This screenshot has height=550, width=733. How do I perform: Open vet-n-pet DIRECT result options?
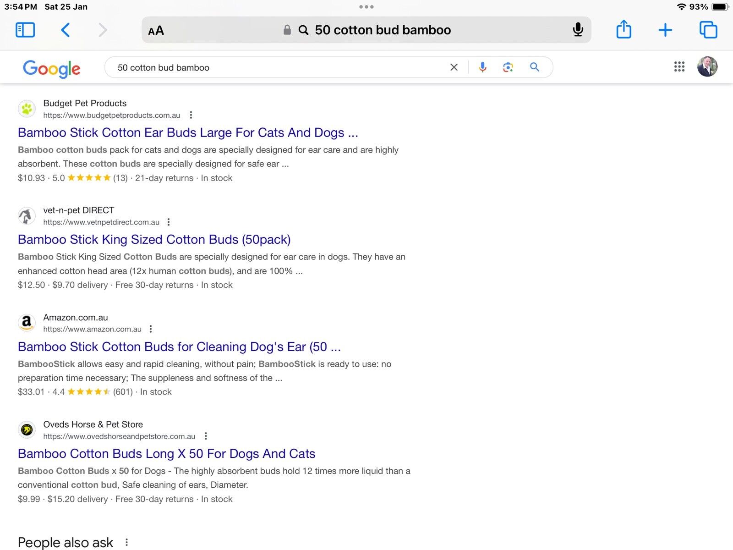(x=169, y=222)
